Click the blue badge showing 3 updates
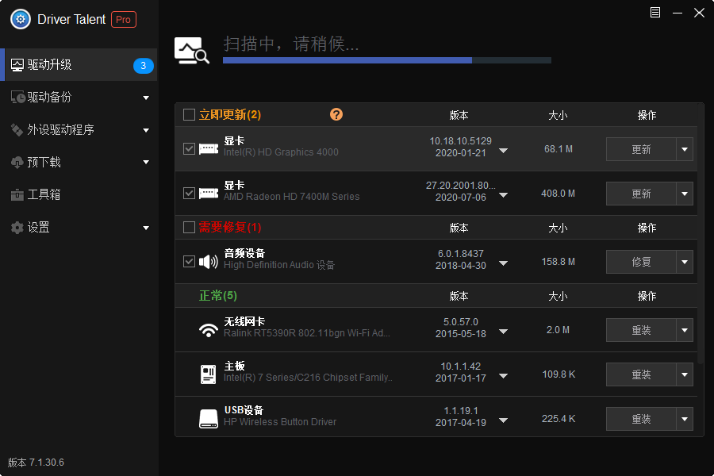 click(x=144, y=66)
